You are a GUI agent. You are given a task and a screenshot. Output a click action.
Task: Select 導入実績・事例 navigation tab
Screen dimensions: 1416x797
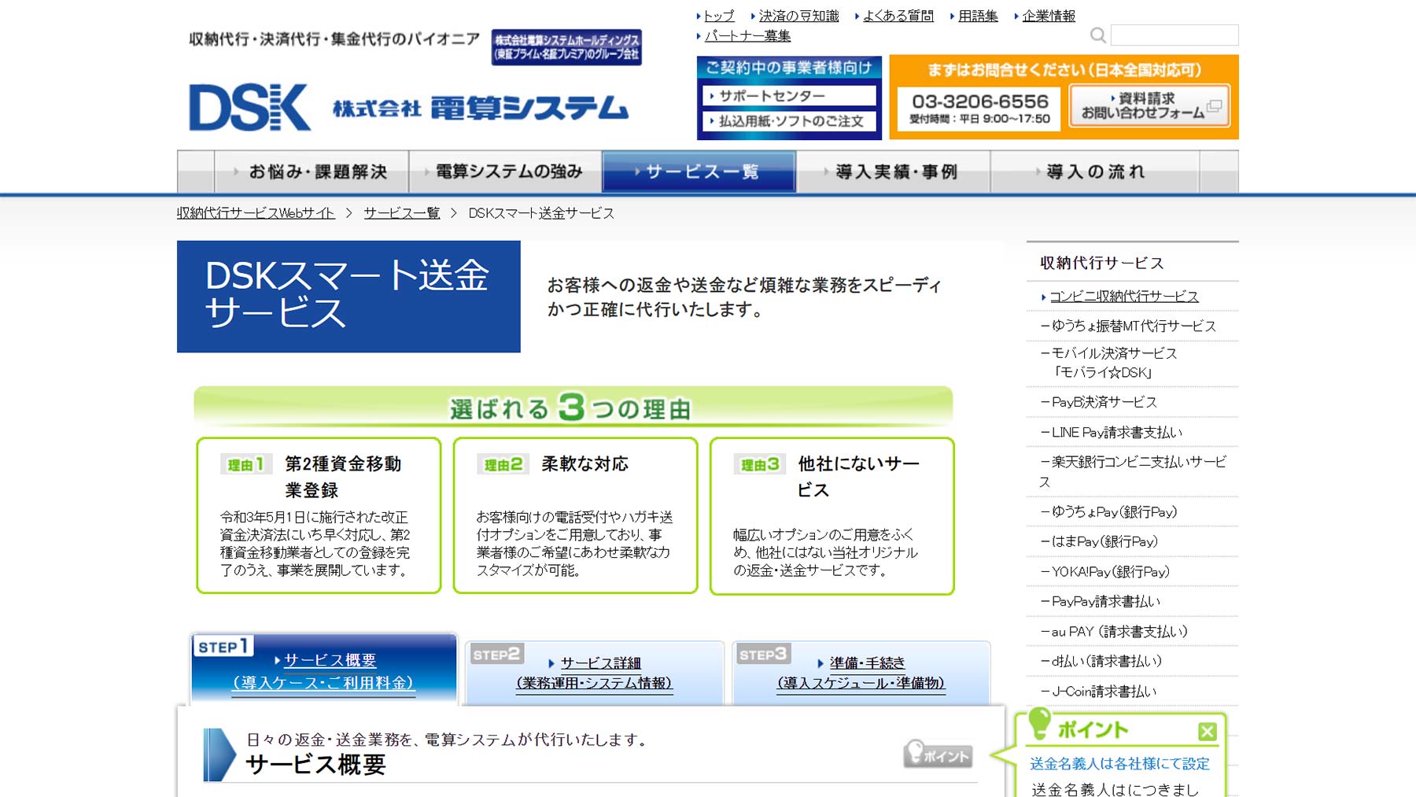(893, 172)
